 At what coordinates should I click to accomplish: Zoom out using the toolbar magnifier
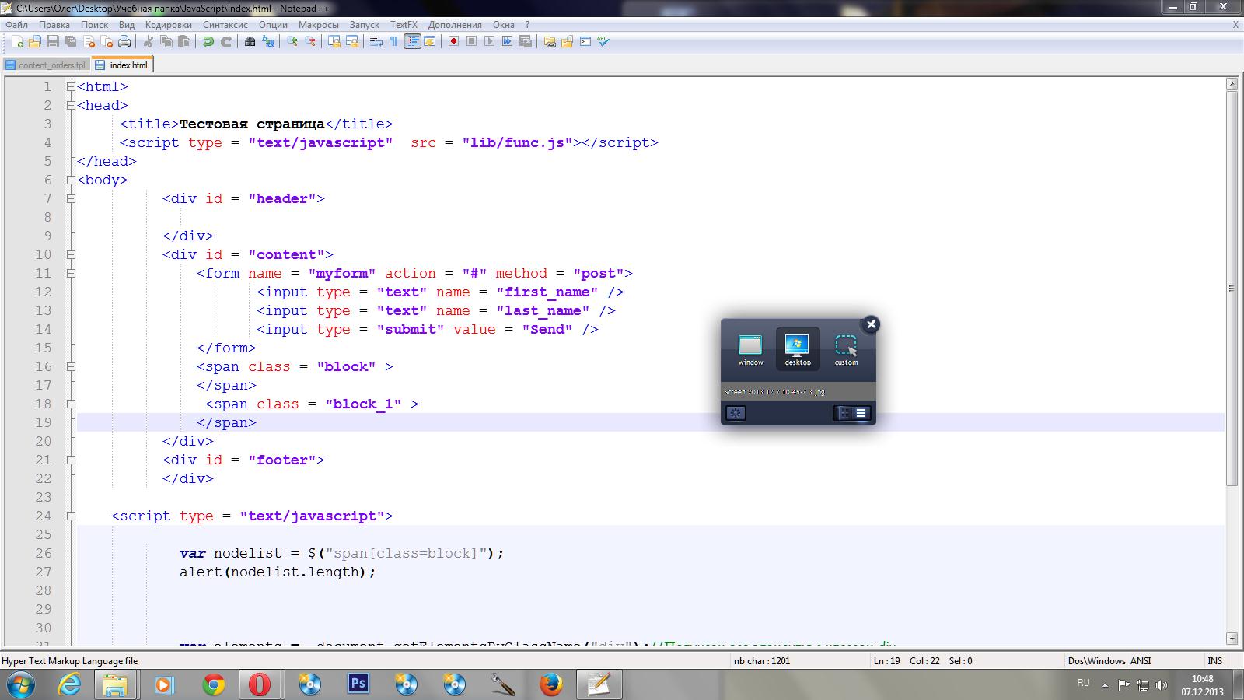(x=310, y=41)
